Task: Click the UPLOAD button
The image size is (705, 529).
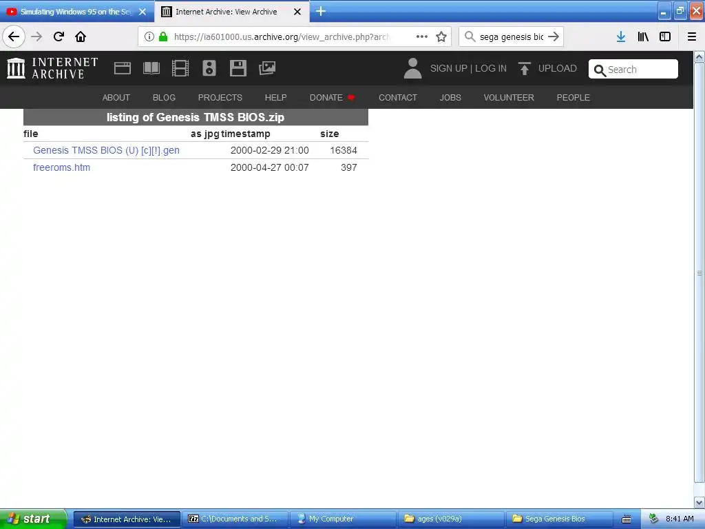Action: [558, 68]
